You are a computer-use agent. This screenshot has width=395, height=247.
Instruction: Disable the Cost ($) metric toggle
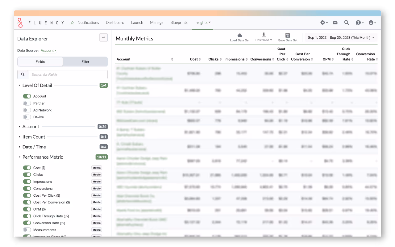click(27, 168)
